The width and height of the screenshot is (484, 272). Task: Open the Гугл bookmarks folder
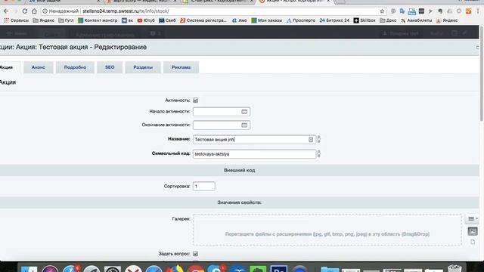(x=66, y=20)
